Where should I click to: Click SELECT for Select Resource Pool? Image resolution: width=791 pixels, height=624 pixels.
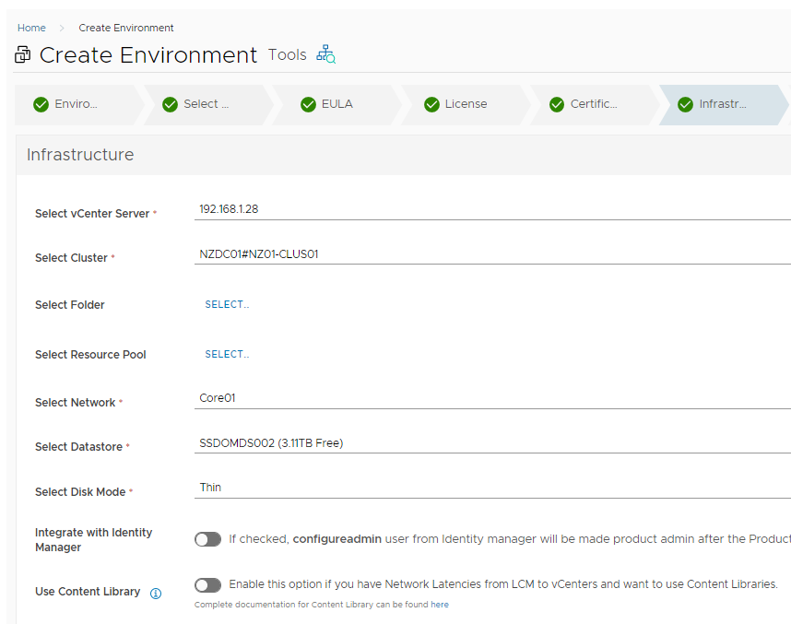click(227, 355)
